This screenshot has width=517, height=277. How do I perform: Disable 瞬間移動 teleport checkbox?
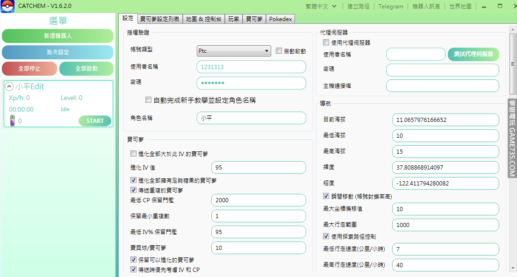point(326,196)
